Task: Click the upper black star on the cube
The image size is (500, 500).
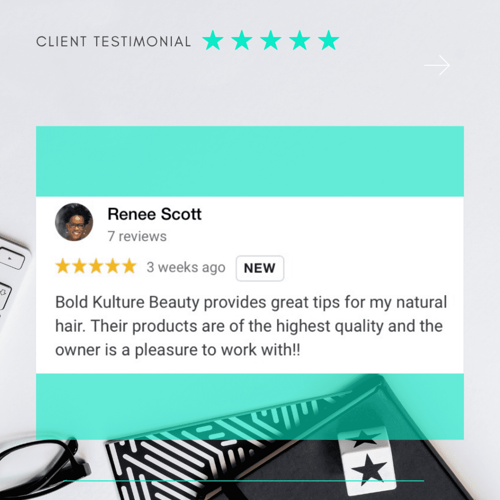Action: 364,438
